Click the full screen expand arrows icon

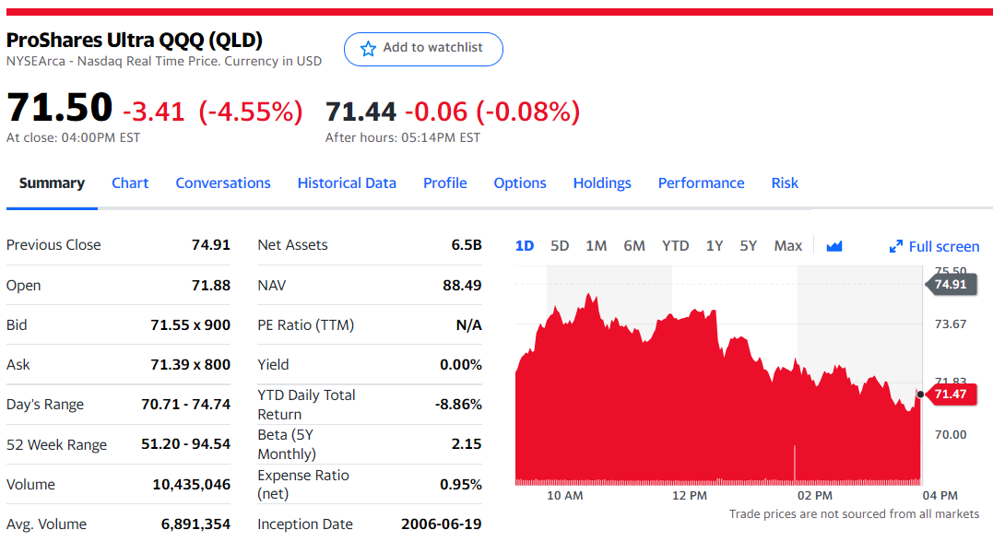click(x=895, y=246)
